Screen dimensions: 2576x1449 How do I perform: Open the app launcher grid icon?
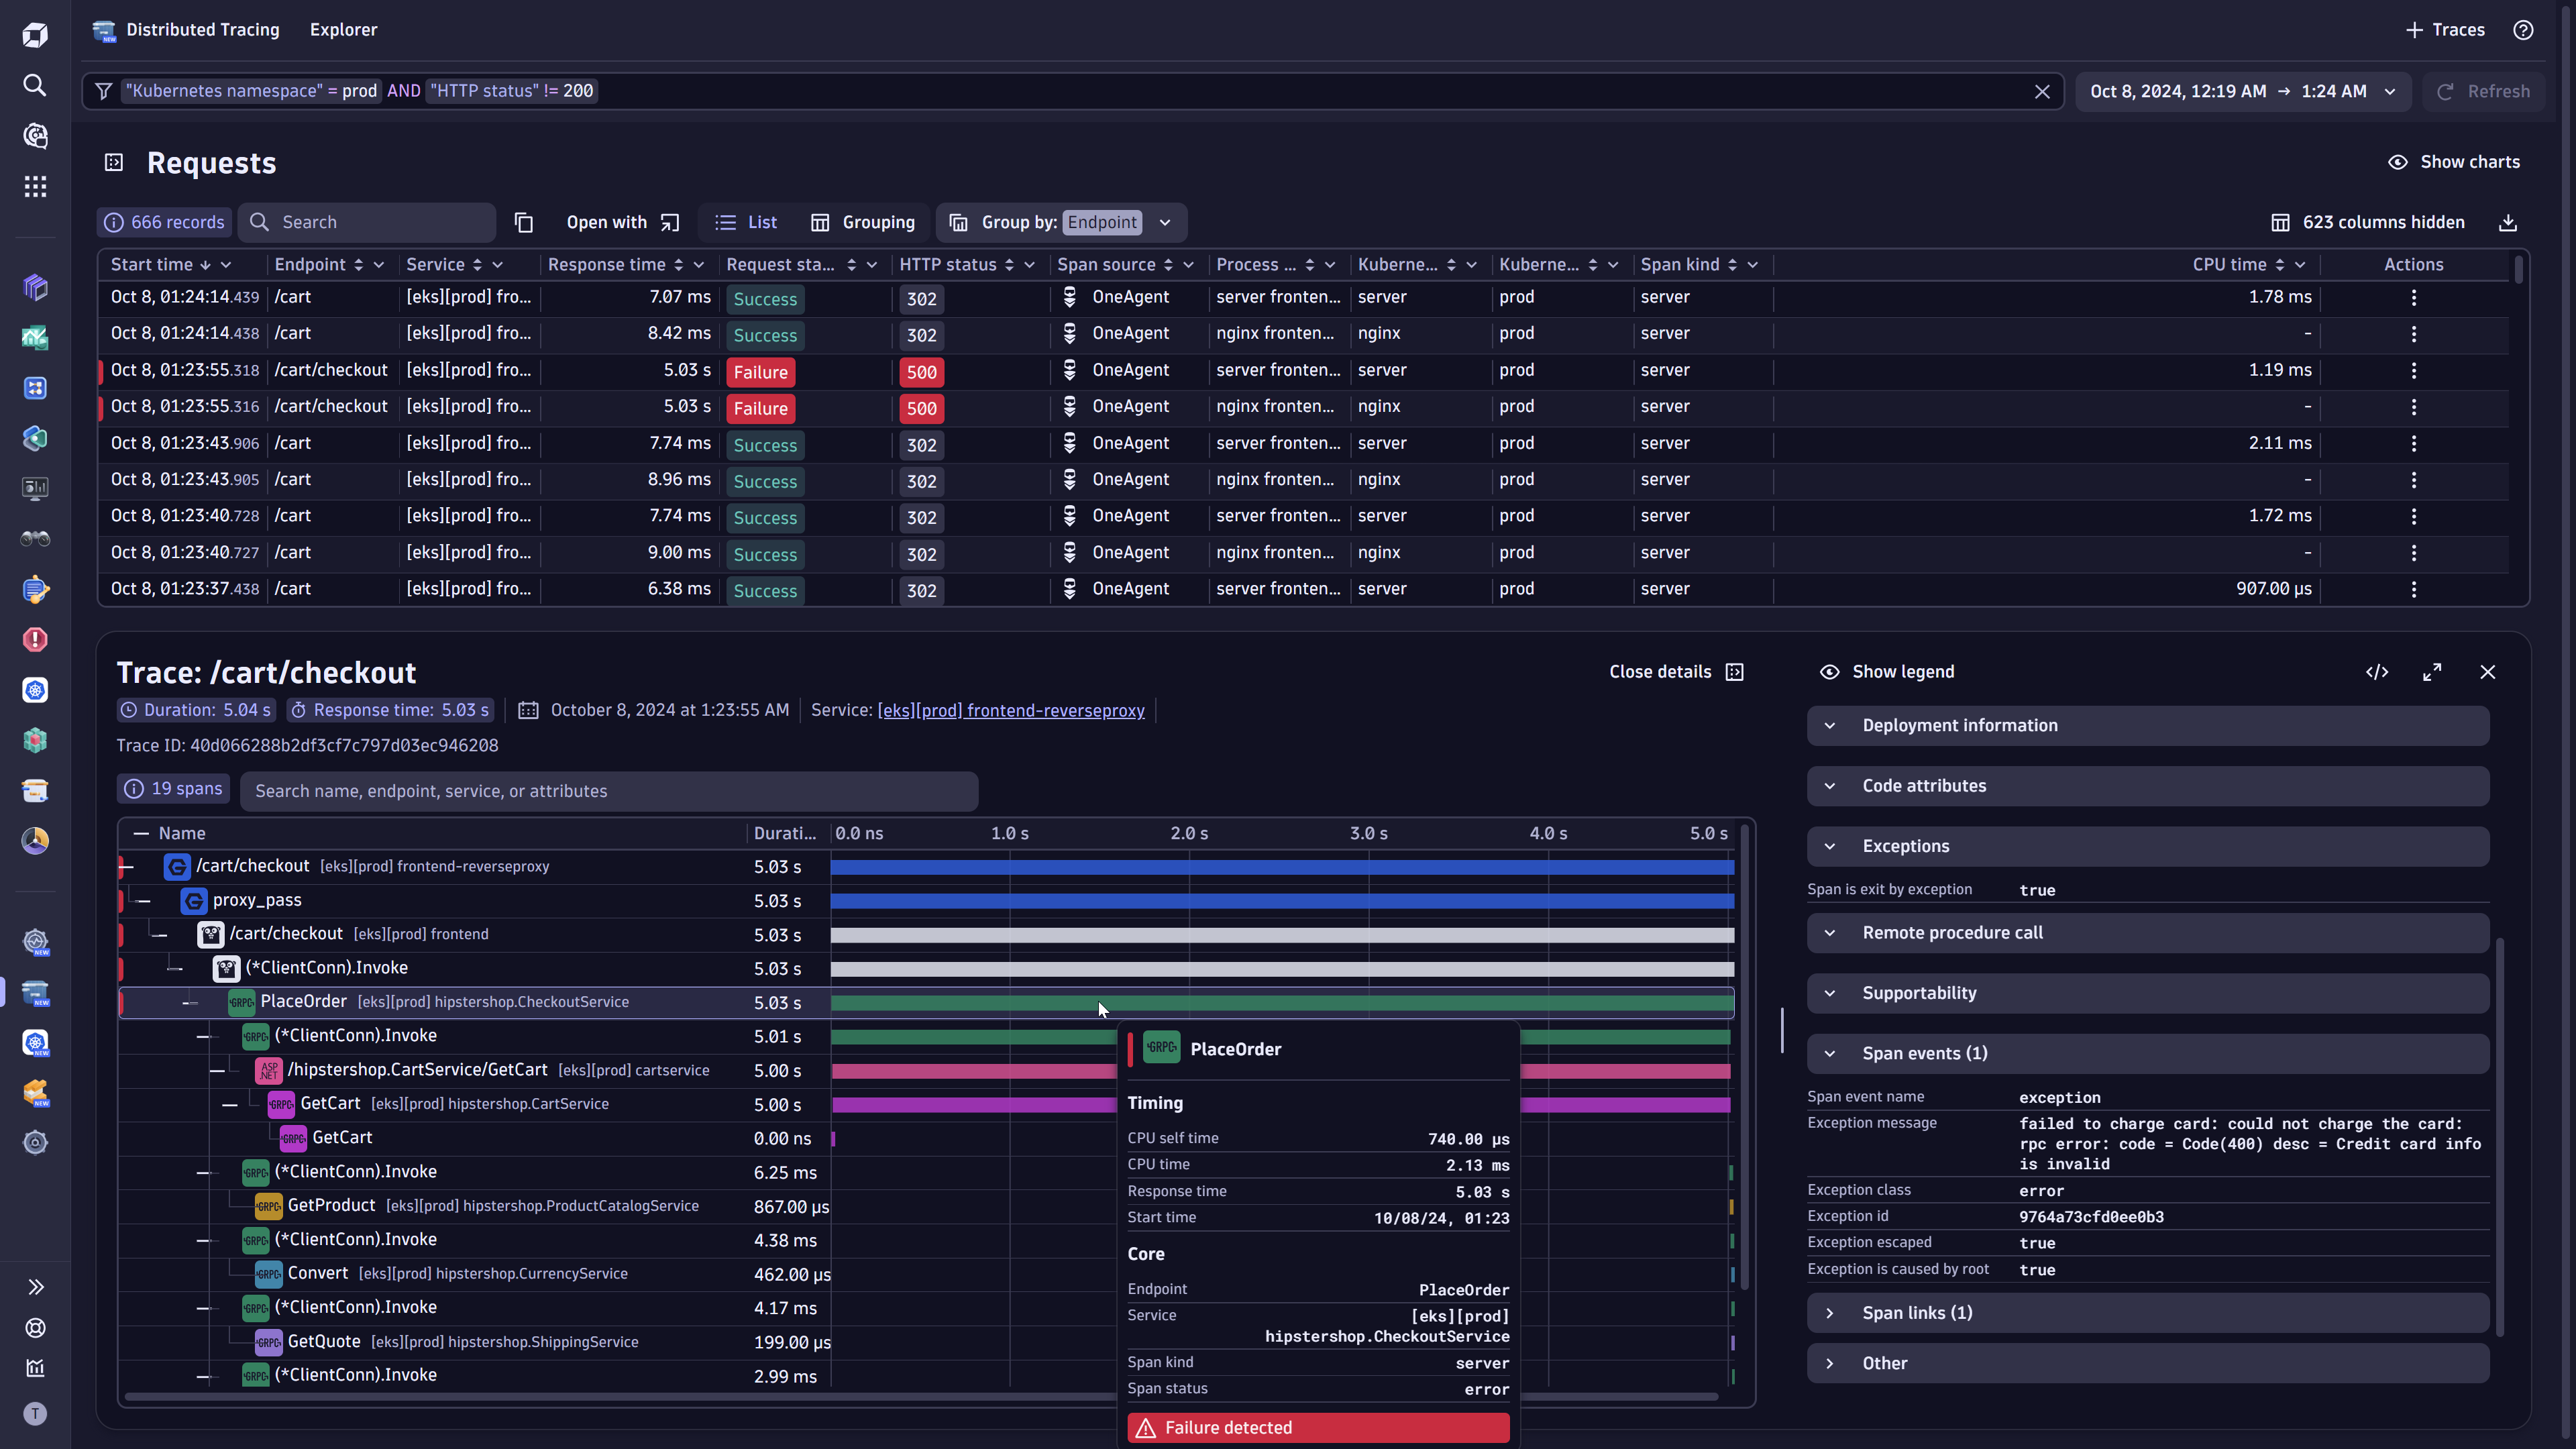coord(35,187)
